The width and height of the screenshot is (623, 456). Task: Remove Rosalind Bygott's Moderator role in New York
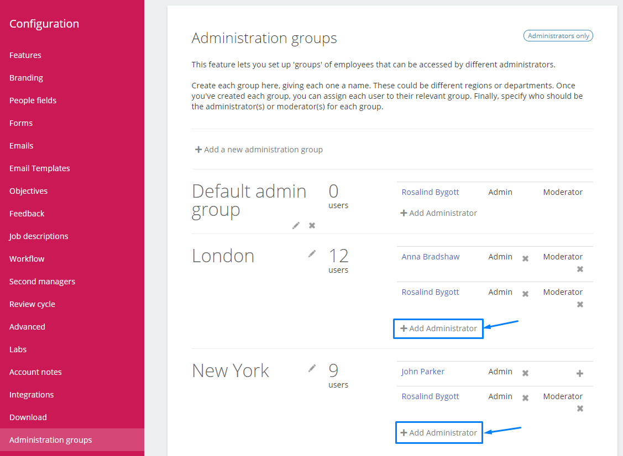tap(580, 409)
